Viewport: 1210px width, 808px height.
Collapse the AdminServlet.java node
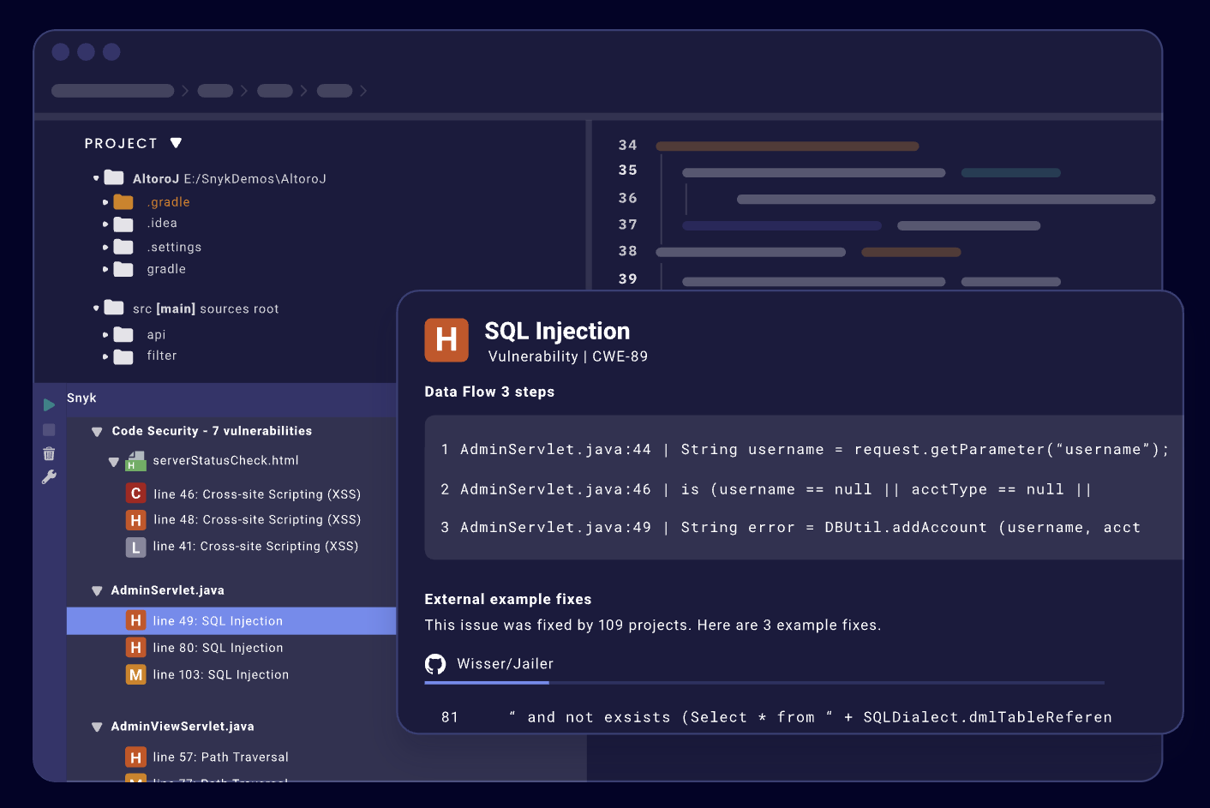tap(97, 591)
